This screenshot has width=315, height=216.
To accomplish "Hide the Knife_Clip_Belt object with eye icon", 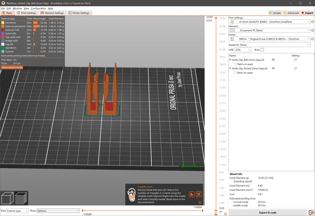I will click(x=273, y=60).
